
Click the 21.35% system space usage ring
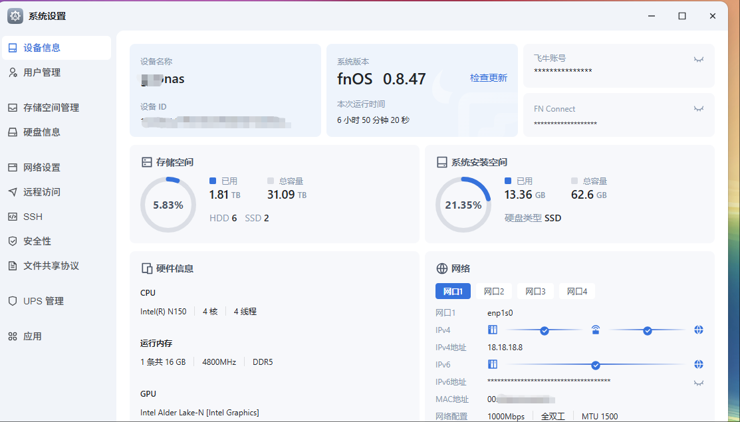point(463,205)
